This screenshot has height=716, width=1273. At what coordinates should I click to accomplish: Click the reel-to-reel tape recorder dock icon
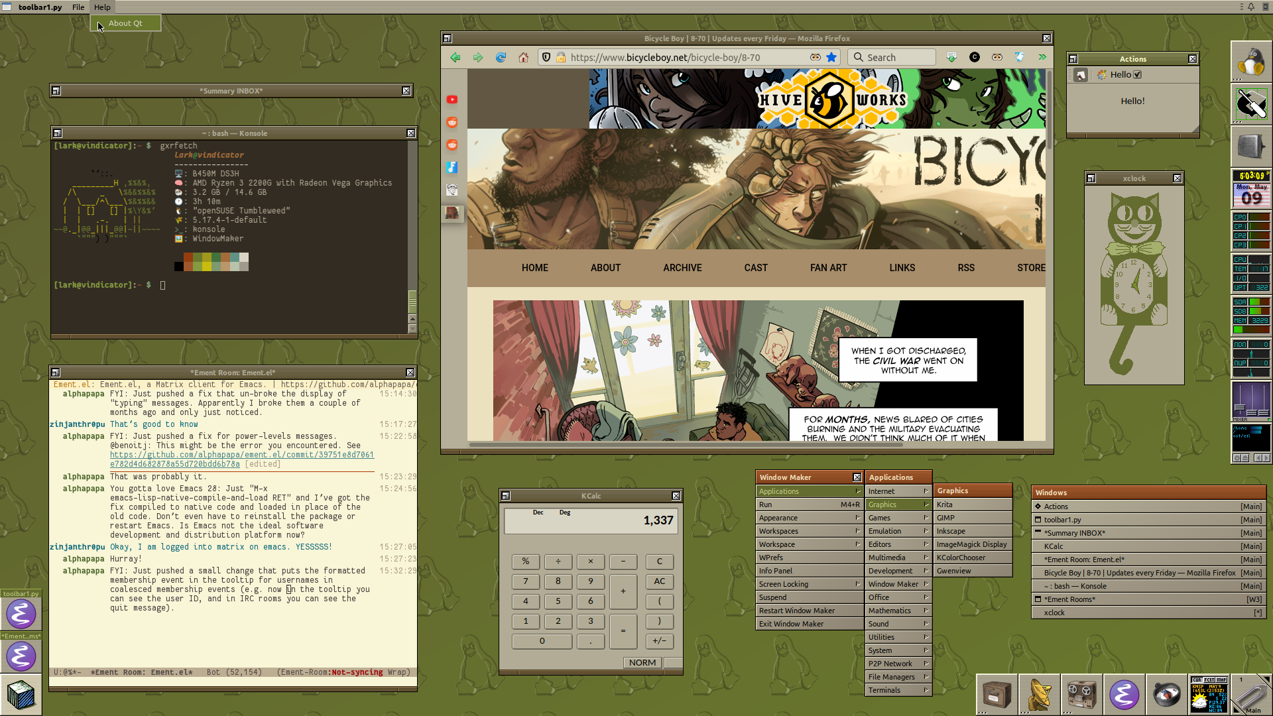point(1081,695)
